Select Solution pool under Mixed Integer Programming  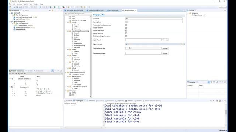pyautogui.click(x=78, y=43)
